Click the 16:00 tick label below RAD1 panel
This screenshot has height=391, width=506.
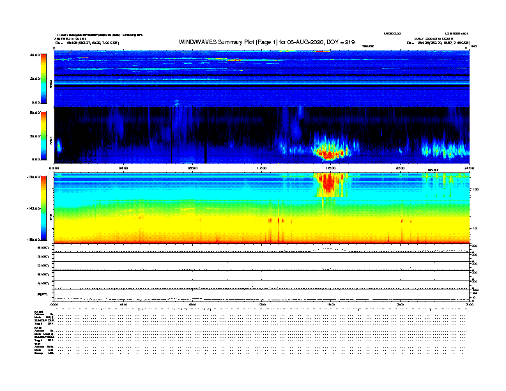point(331,168)
